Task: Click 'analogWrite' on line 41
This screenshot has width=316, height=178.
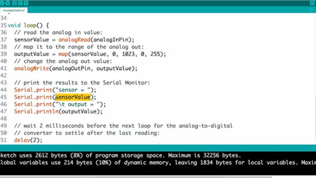Action: coord(31,68)
